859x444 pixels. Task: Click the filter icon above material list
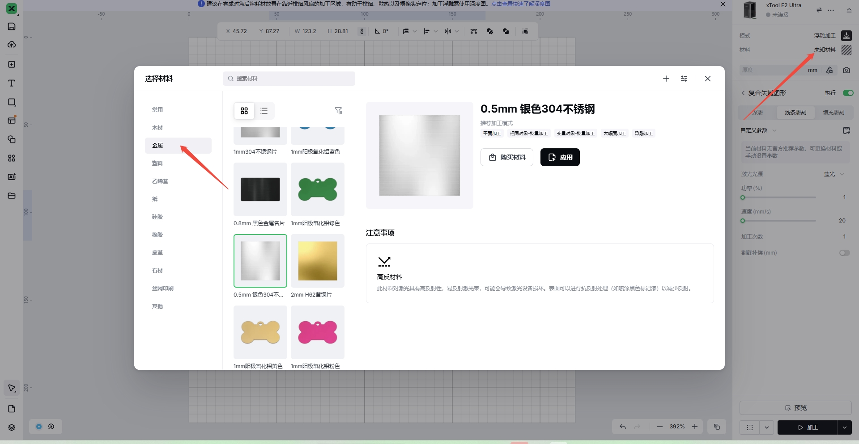(x=339, y=111)
